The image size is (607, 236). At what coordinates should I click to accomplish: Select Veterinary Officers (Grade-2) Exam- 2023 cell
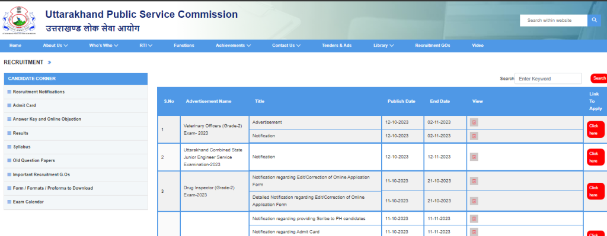click(215, 130)
